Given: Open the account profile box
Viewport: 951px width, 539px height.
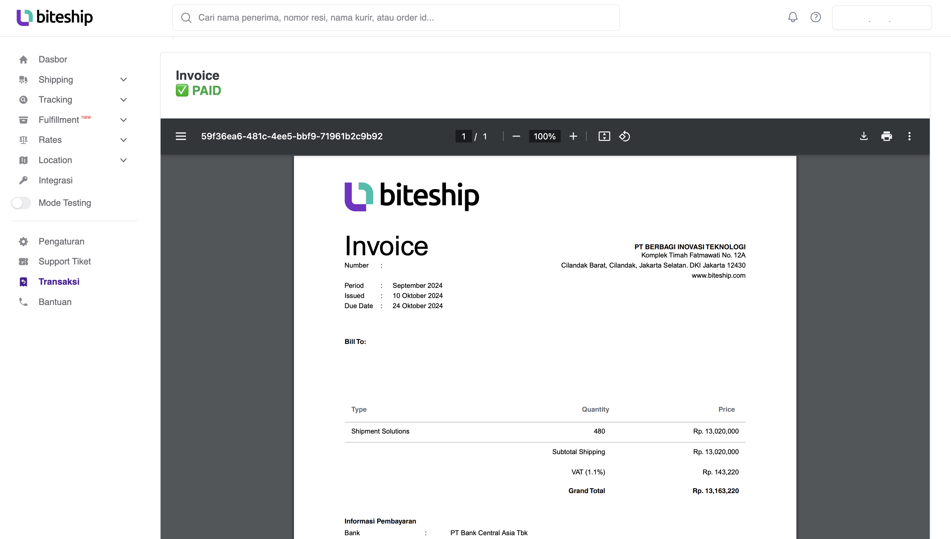Looking at the screenshot, I should pos(882,17).
